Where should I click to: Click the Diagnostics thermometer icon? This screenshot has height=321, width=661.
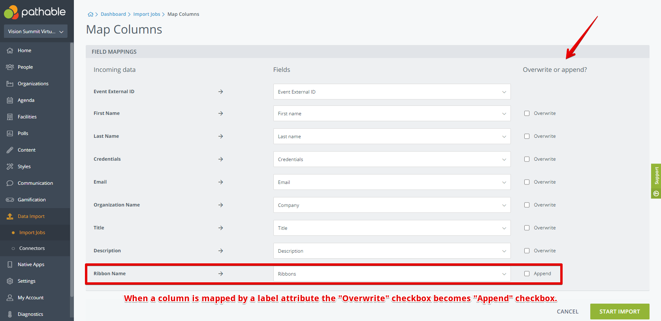(x=10, y=314)
